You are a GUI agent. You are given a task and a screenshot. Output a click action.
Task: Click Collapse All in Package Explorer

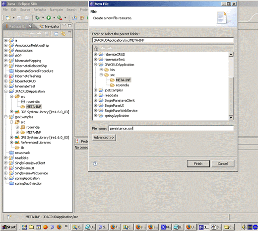[56, 34]
